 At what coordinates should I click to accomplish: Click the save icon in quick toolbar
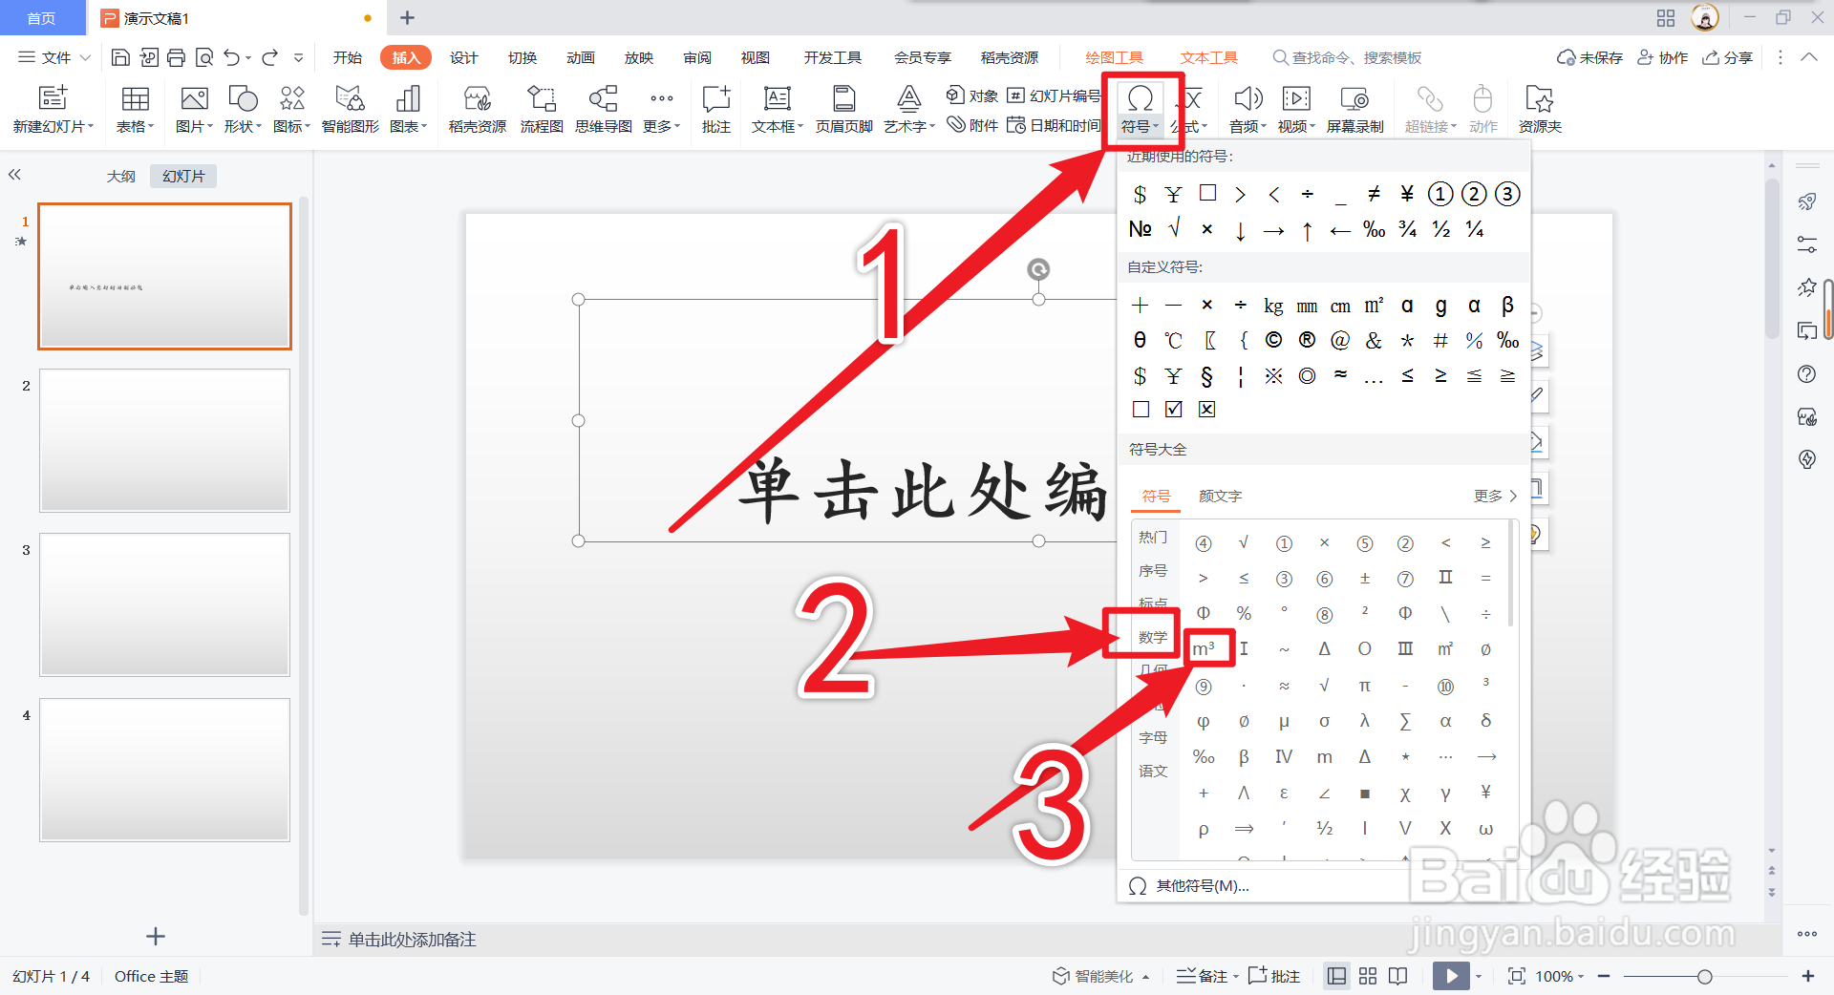[x=120, y=58]
